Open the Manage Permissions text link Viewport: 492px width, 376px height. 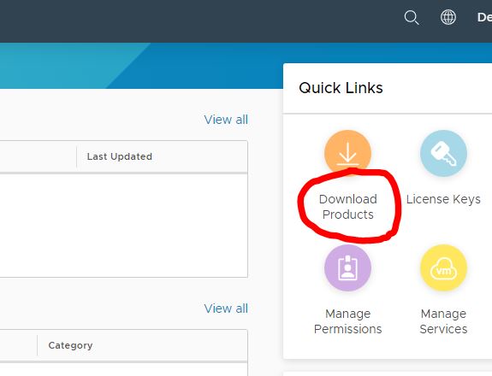coord(347,321)
